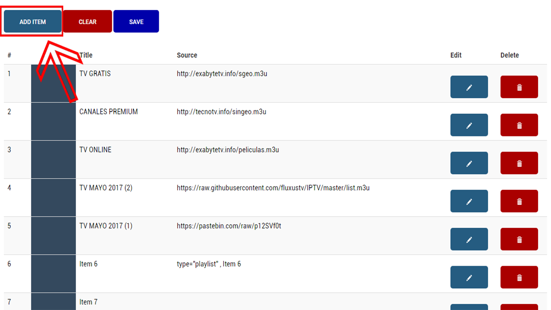Select the TV GRATIS title text
The image size is (551, 310).
tap(95, 74)
